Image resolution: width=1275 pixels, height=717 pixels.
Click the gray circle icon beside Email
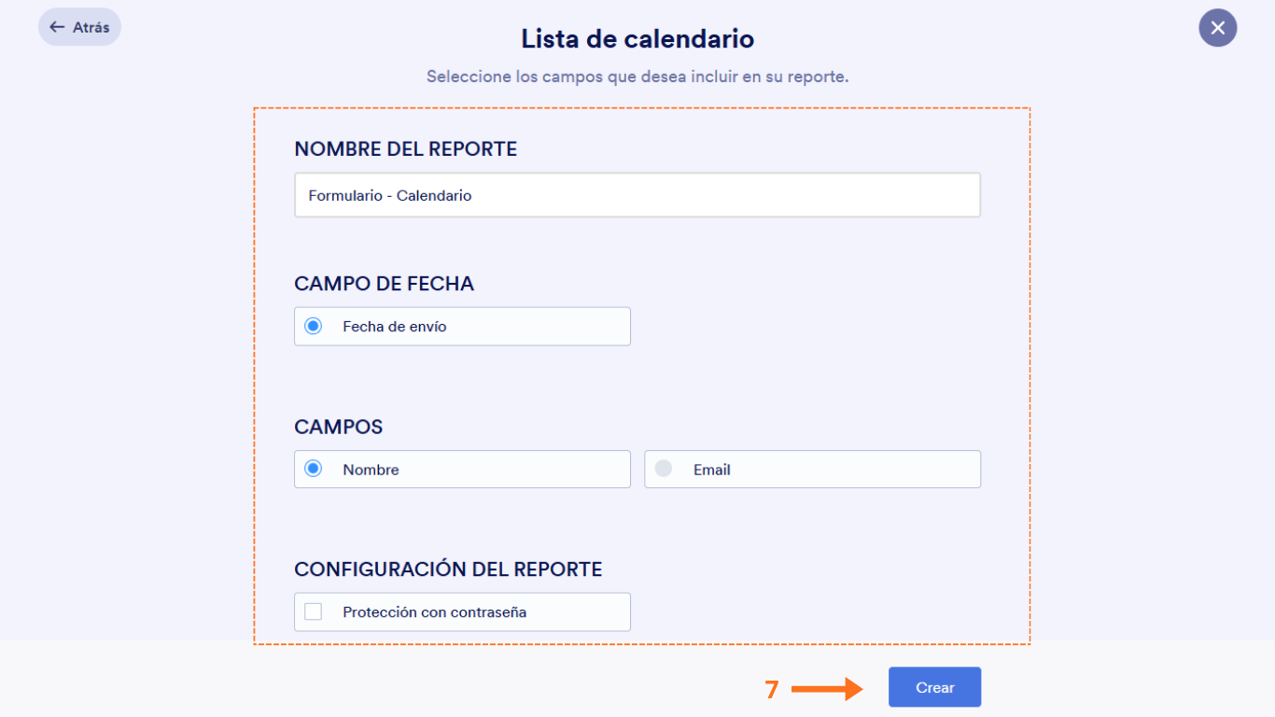664,469
